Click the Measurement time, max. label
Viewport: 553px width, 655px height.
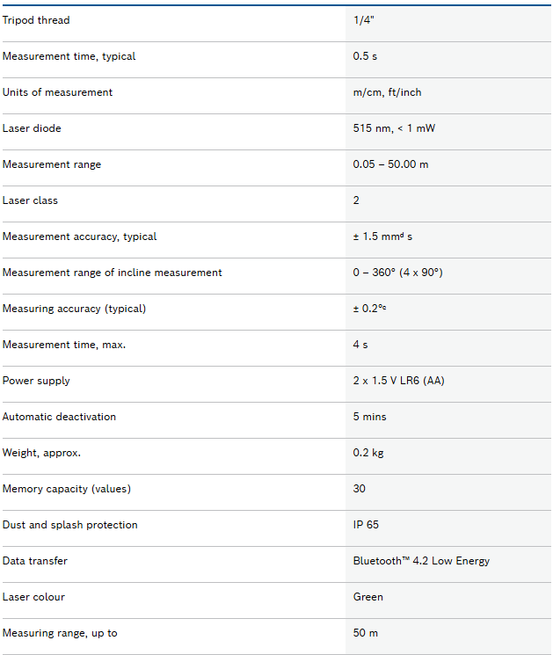[64, 345]
